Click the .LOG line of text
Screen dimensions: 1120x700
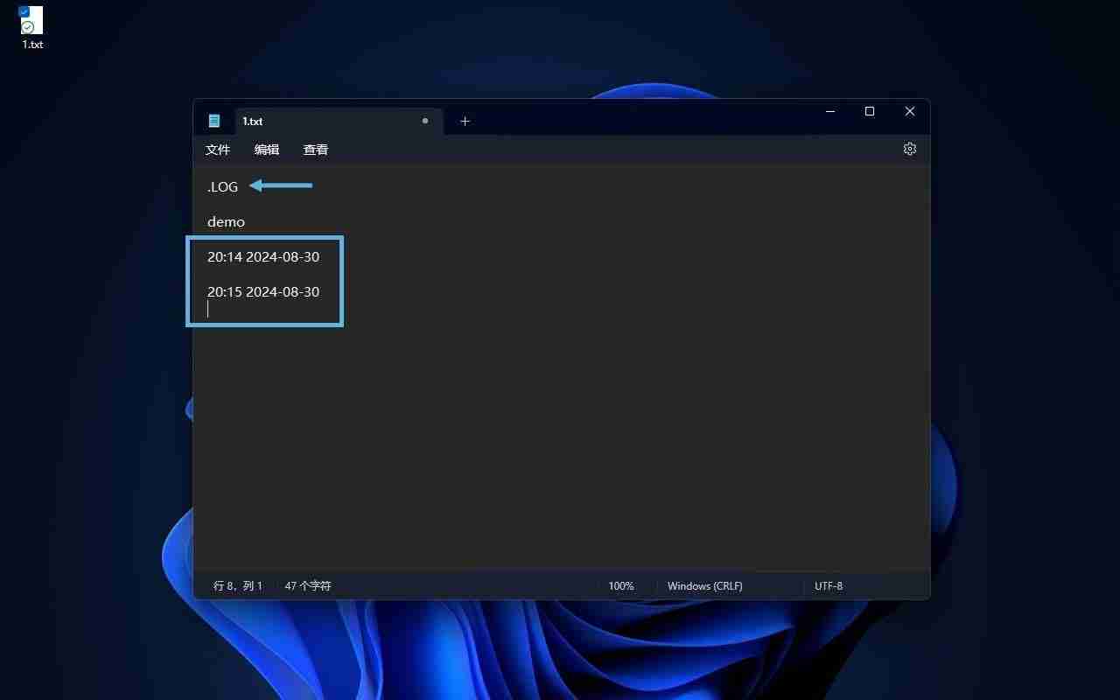(221, 186)
